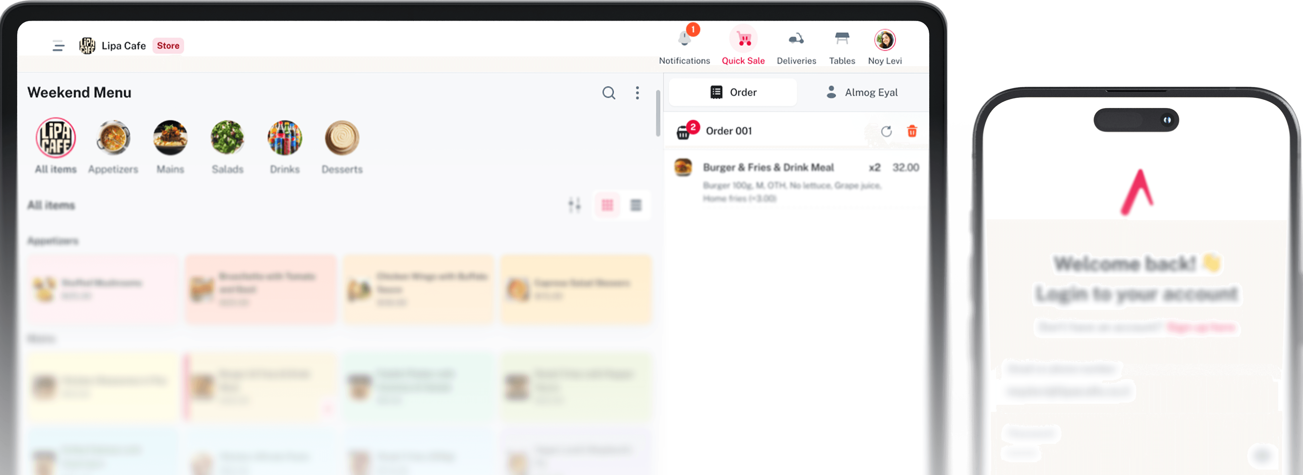The width and height of the screenshot is (1303, 475).
Task: Switch to the Order tab
Action: [733, 92]
